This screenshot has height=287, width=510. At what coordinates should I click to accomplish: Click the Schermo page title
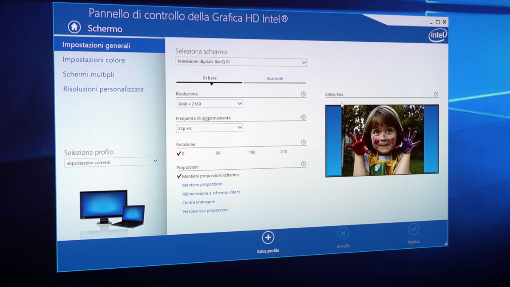point(105,28)
